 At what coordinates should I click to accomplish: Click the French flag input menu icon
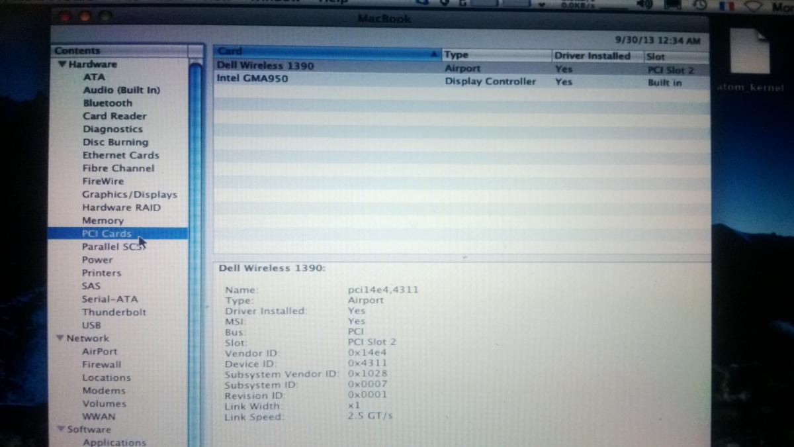pos(727,5)
